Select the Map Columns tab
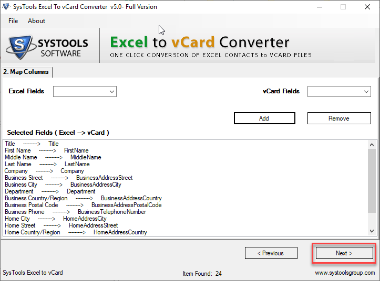 click(x=26, y=72)
